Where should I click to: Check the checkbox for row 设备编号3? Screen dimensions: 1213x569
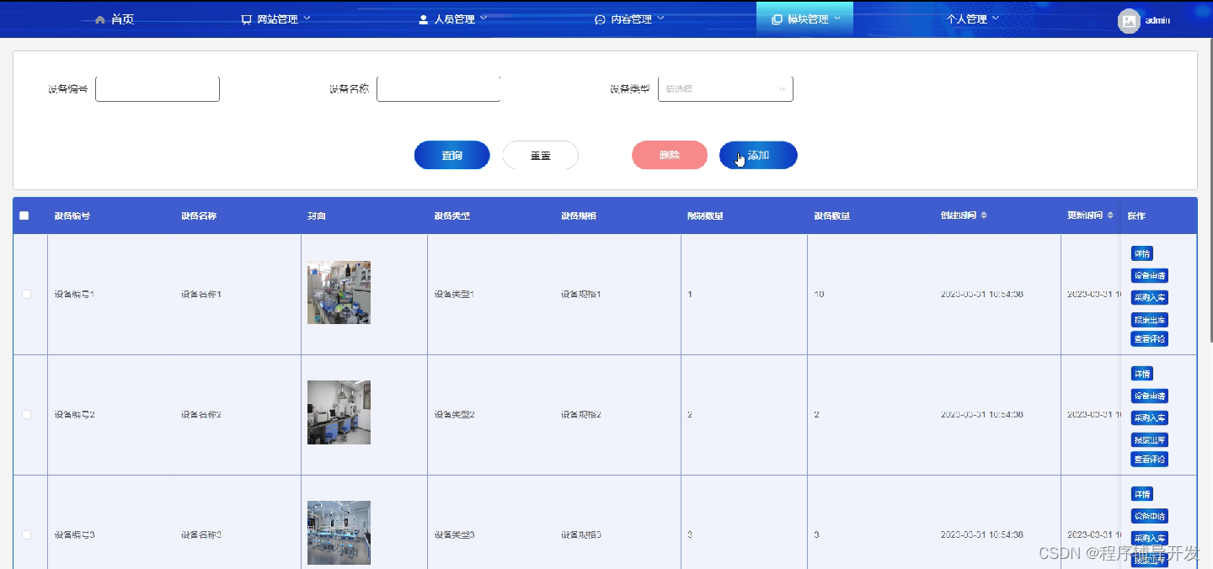[26, 535]
